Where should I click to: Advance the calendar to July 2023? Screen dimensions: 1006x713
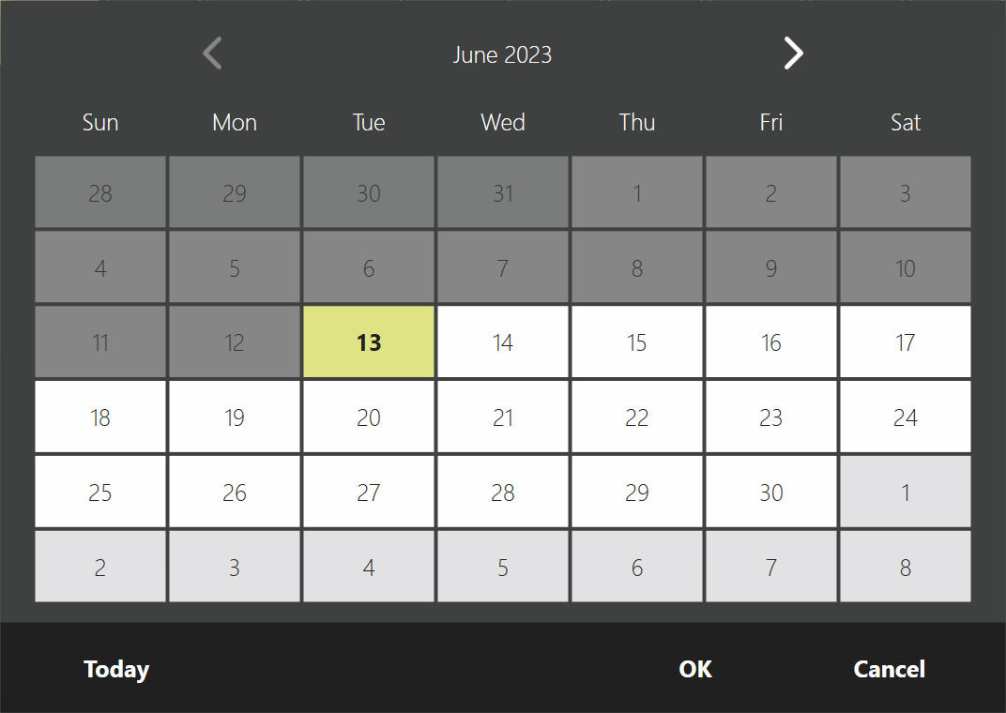click(x=793, y=53)
